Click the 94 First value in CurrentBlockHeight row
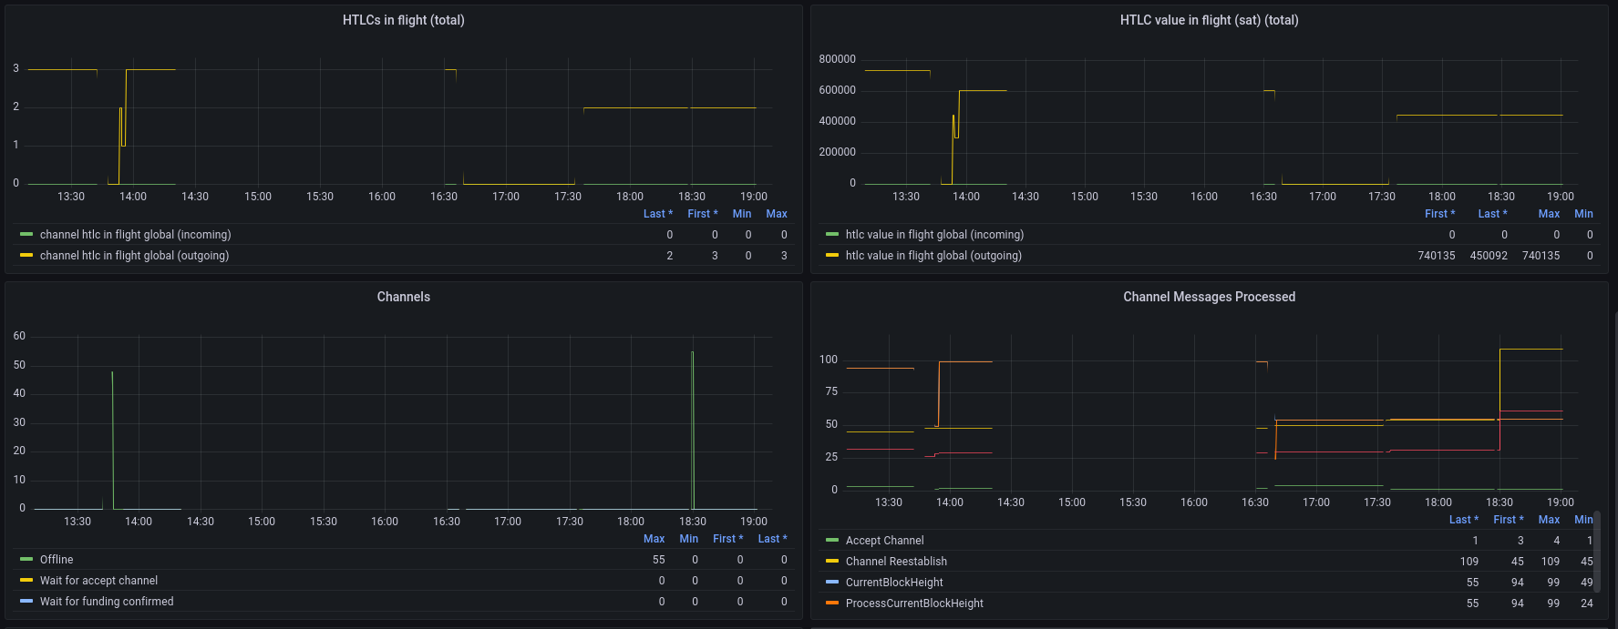Viewport: 1618px width, 629px height. (1517, 583)
